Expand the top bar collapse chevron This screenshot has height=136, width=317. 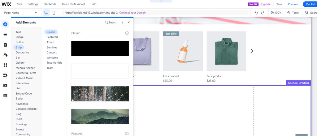161,1
